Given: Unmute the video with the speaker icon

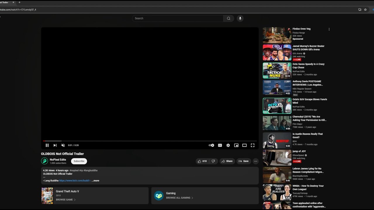Looking at the screenshot, I should tap(63, 145).
